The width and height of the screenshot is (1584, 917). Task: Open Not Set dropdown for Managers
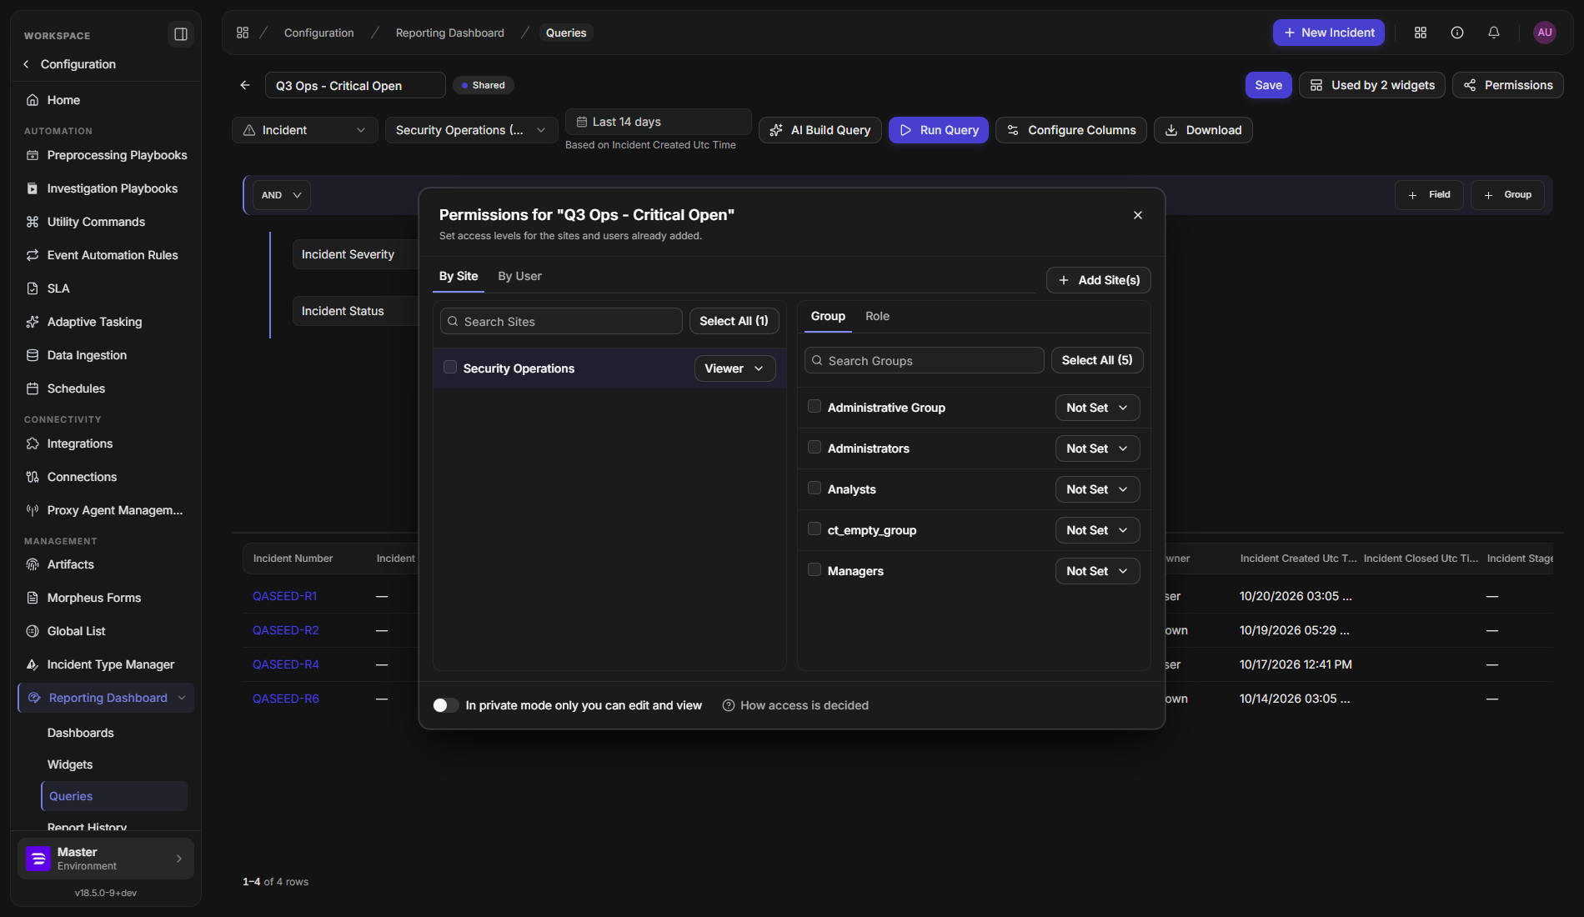point(1097,571)
